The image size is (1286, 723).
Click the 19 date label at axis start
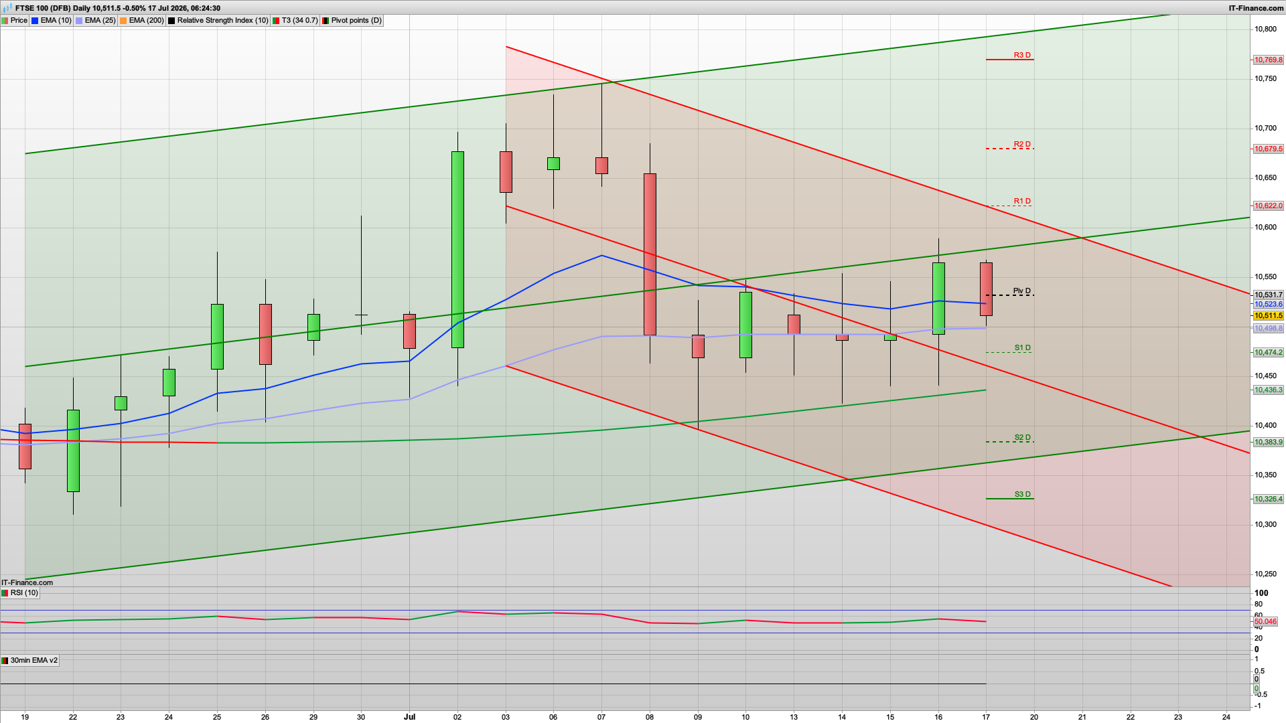(x=25, y=717)
